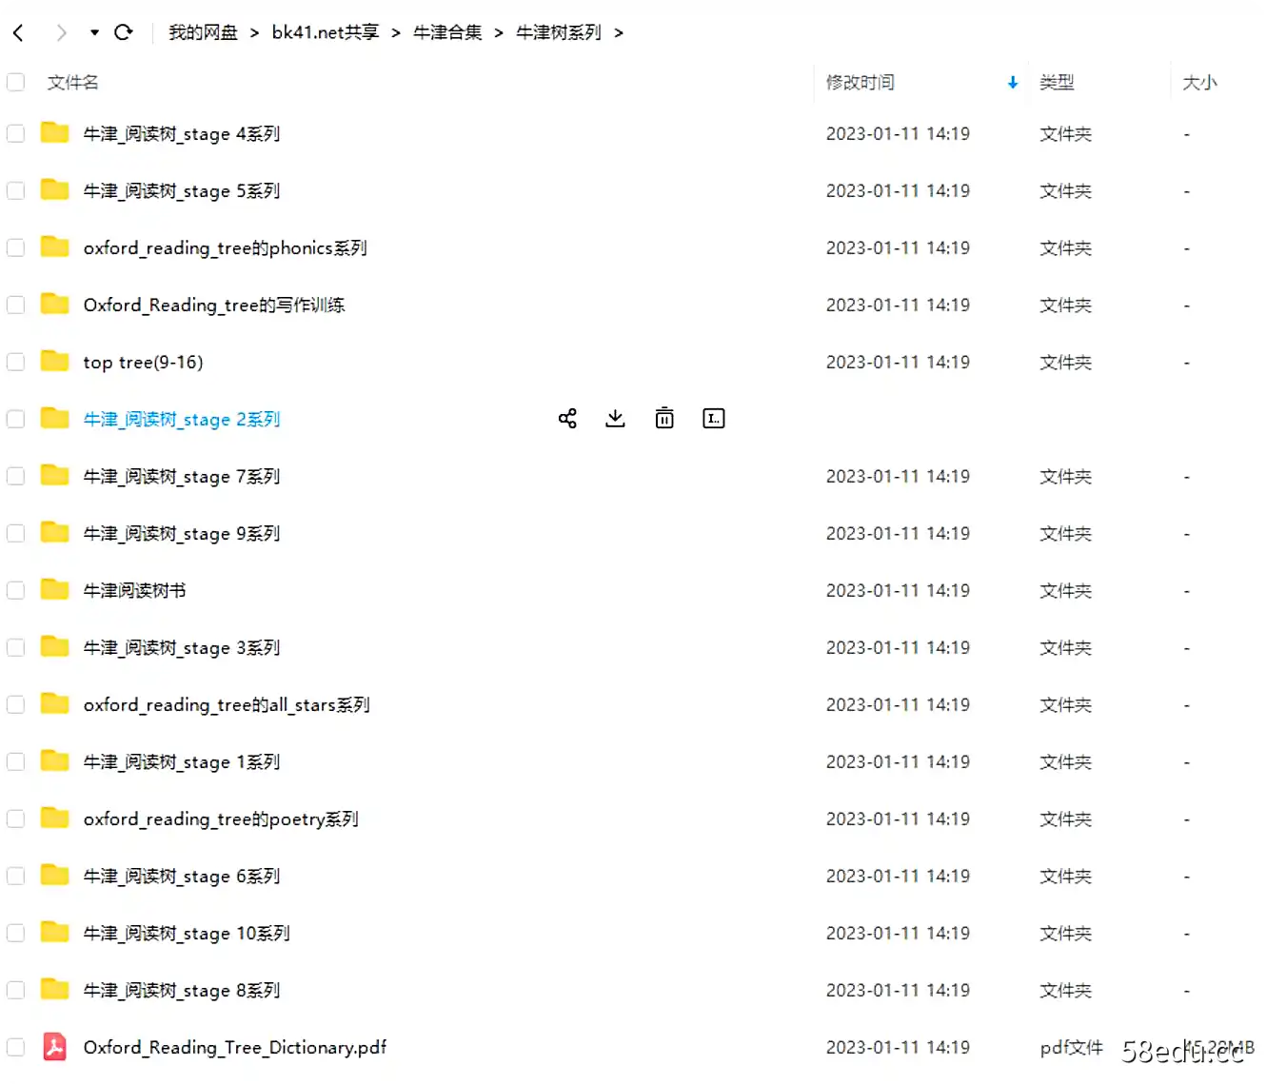Go forward with the right arrow
1266x1085 pixels.
pos(61,33)
